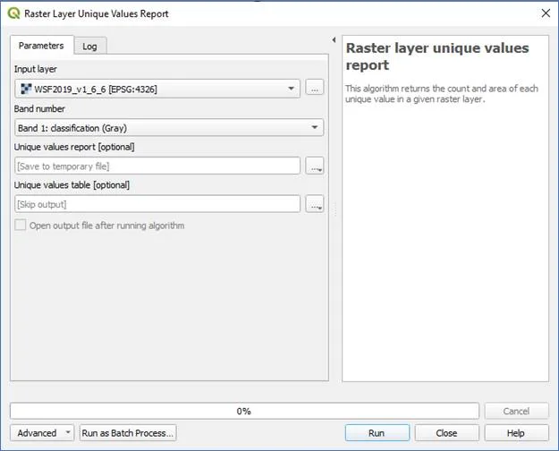Open the Advanced options menu
This screenshot has width=559, height=451.
(43, 433)
